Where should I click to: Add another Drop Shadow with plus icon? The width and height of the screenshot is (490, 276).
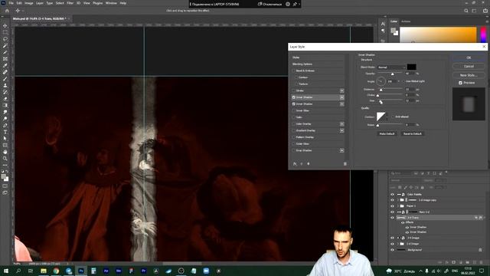click(342, 150)
